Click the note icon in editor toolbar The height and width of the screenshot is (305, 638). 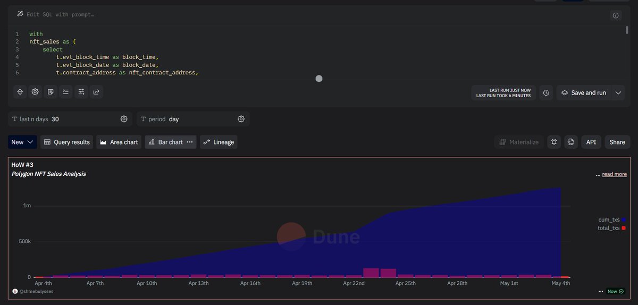pos(51,92)
